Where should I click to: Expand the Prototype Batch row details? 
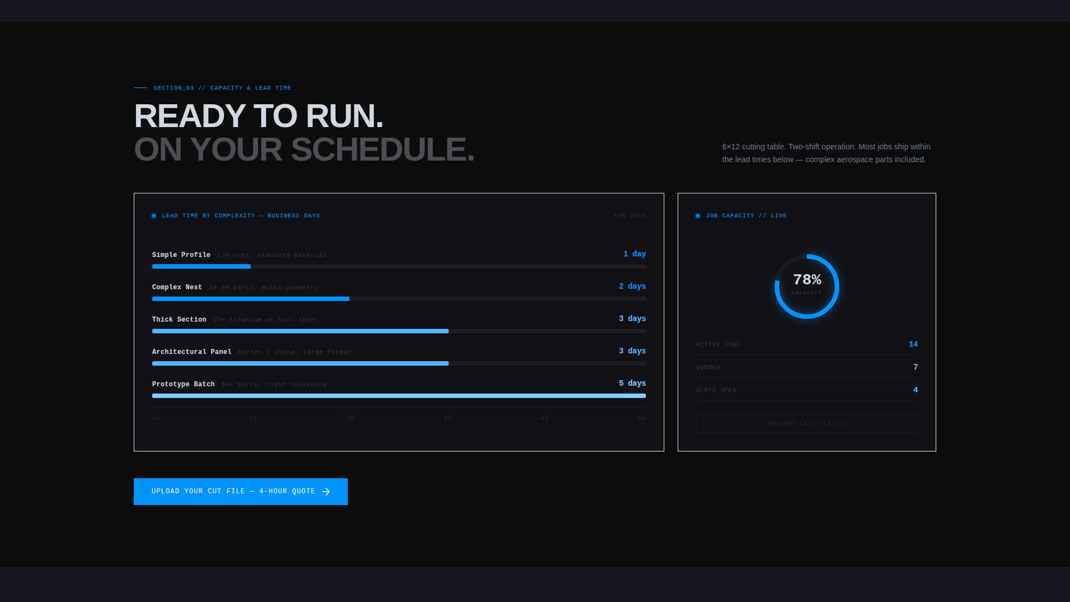click(399, 389)
